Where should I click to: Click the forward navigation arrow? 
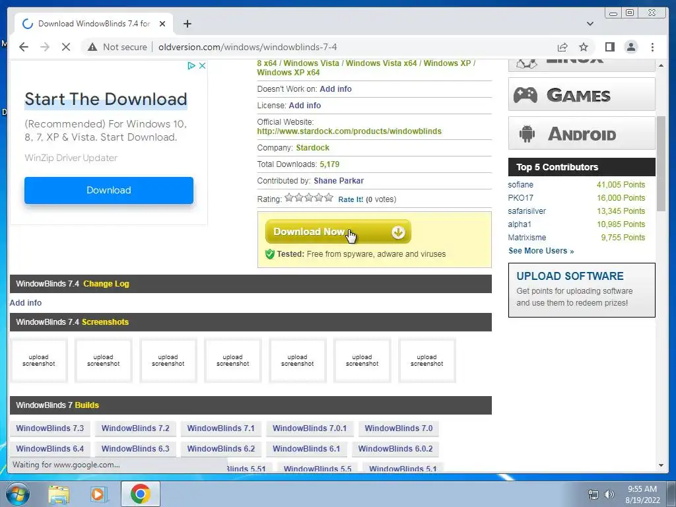click(45, 47)
